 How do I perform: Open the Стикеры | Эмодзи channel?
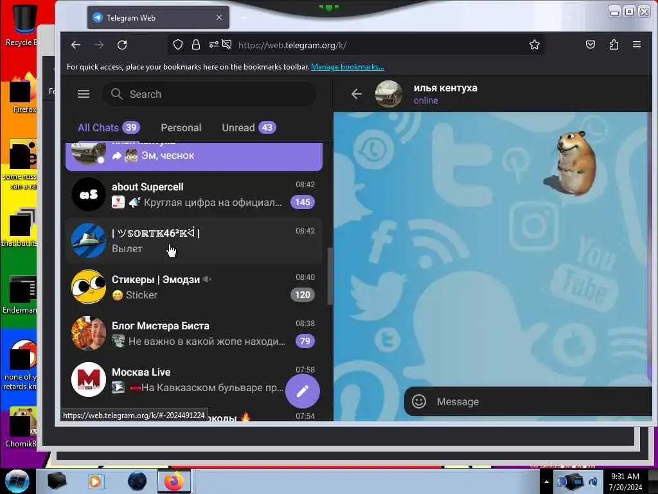coord(194,287)
